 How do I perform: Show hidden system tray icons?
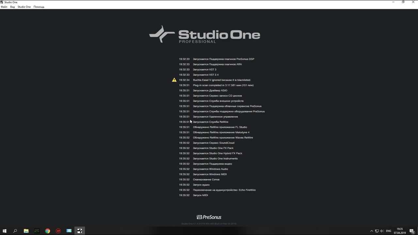371,231
